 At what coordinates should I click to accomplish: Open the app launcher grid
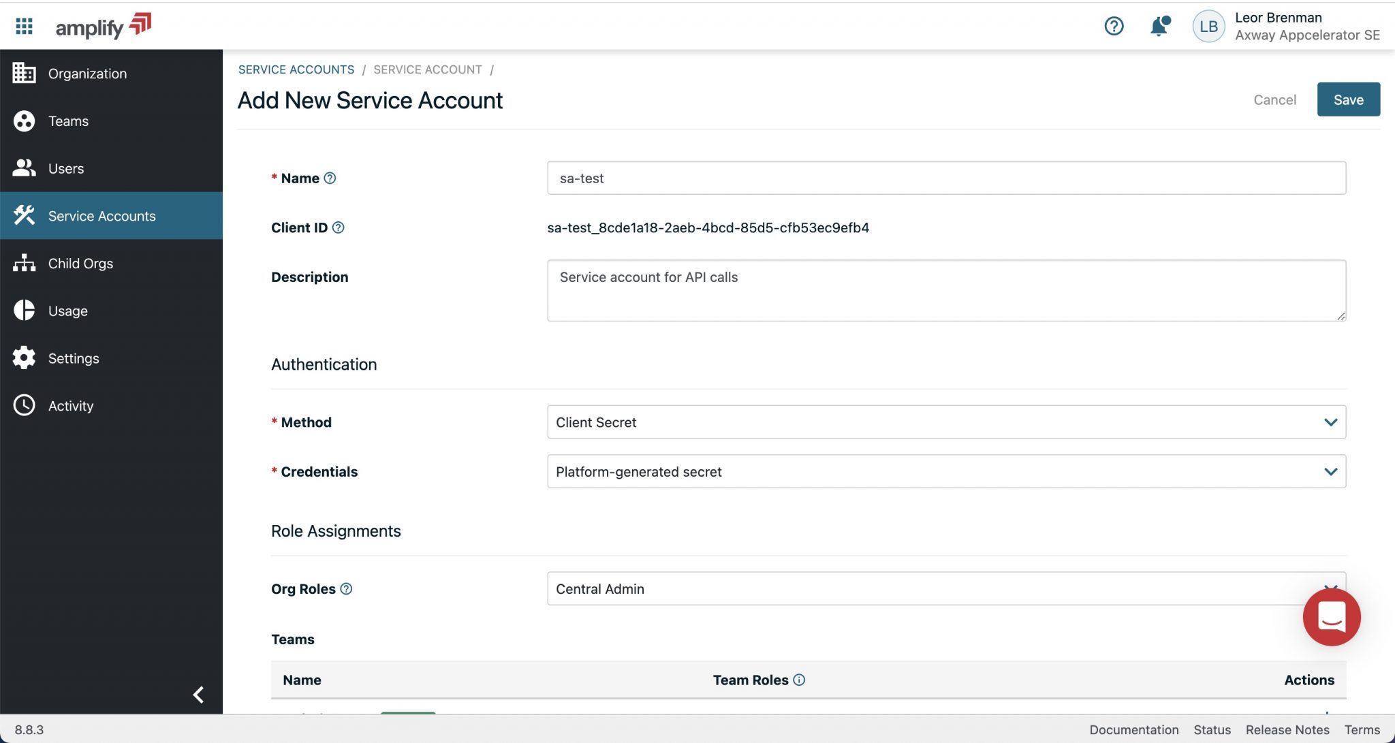(x=23, y=26)
